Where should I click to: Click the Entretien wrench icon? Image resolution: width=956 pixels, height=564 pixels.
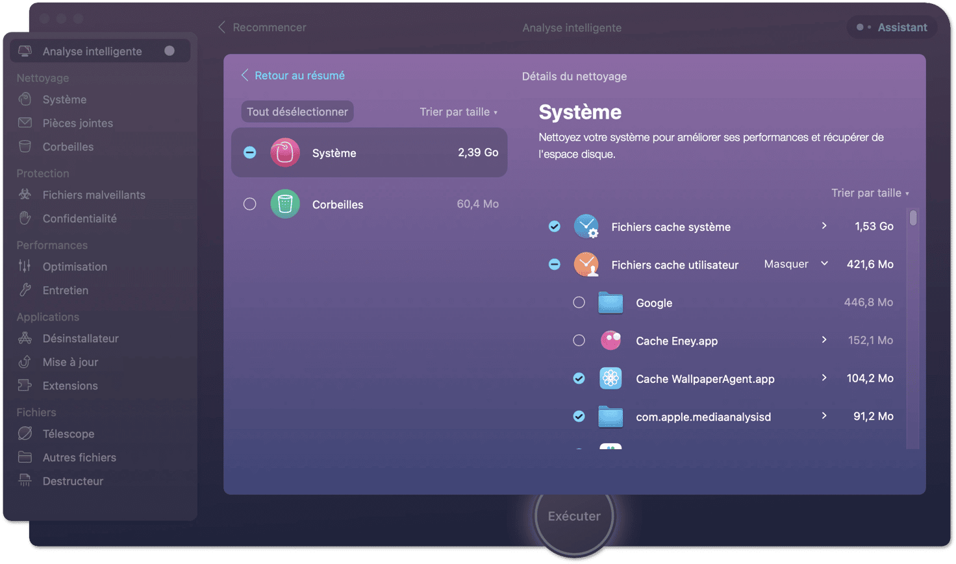(25, 290)
